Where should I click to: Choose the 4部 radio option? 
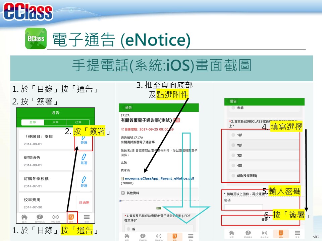(x=233, y=165)
